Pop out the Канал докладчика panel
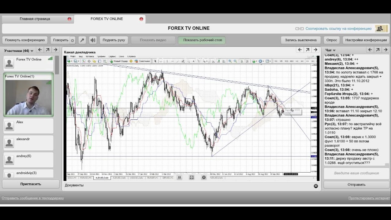This screenshot has width=391, height=220. [x=308, y=50]
